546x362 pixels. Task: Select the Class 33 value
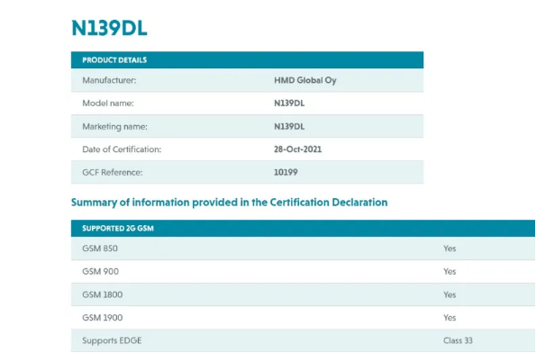pos(458,340)
